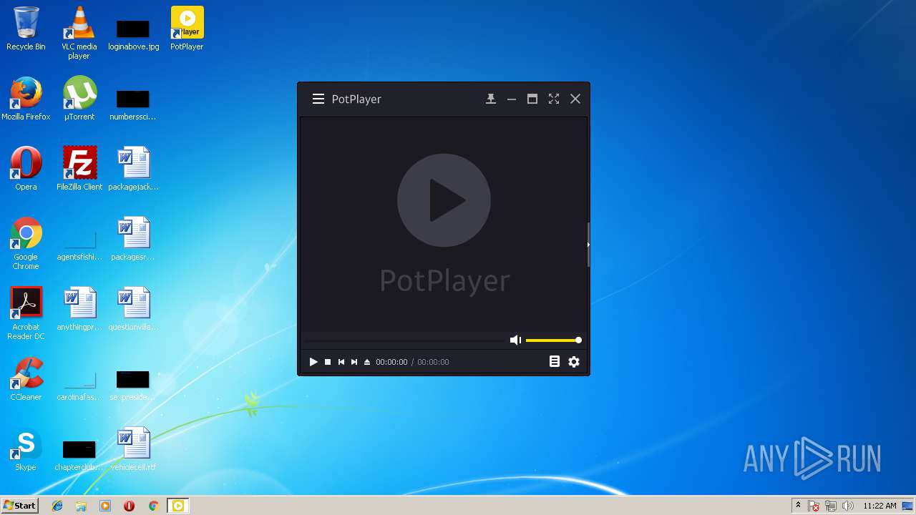This screenshot has height=515, width=916.
Task: Select the numberssci... image file
Action: tap(133, 104)
